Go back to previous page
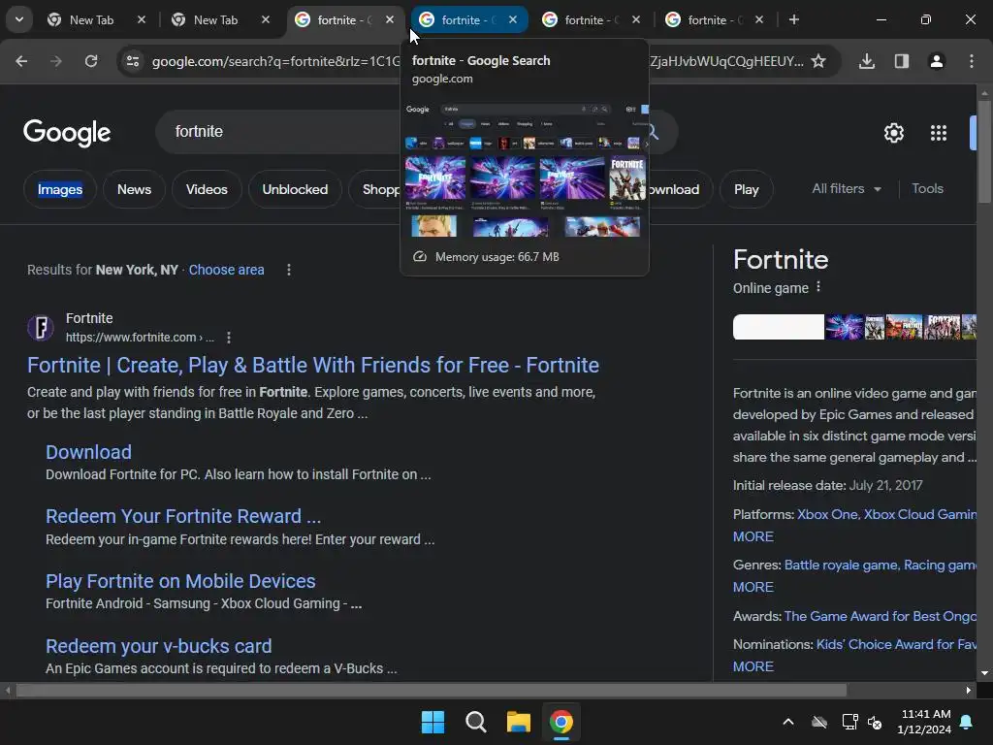The image size is (993, 745). click(21, 61)
